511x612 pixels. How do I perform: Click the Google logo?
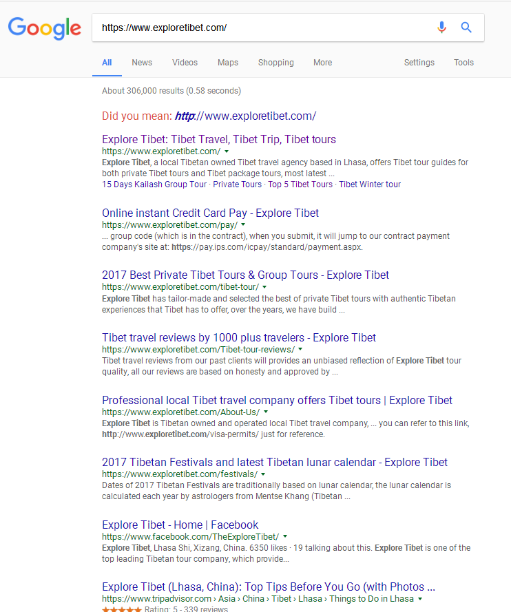(45, 28)
